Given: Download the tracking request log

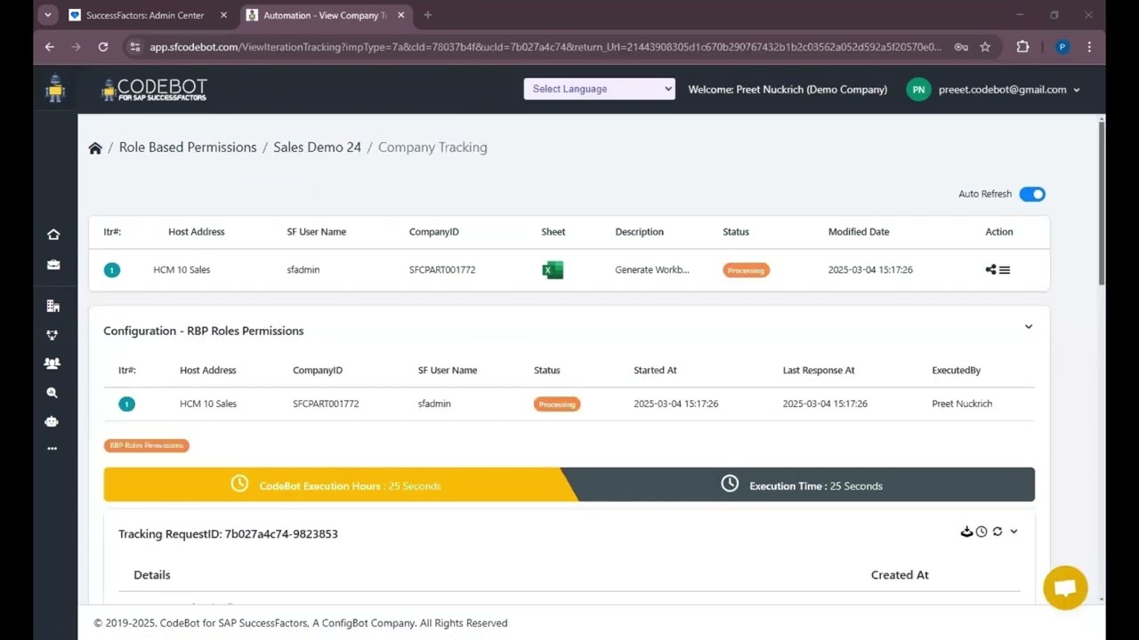Looking at the screenshot, I should click(x=966, y=532).
